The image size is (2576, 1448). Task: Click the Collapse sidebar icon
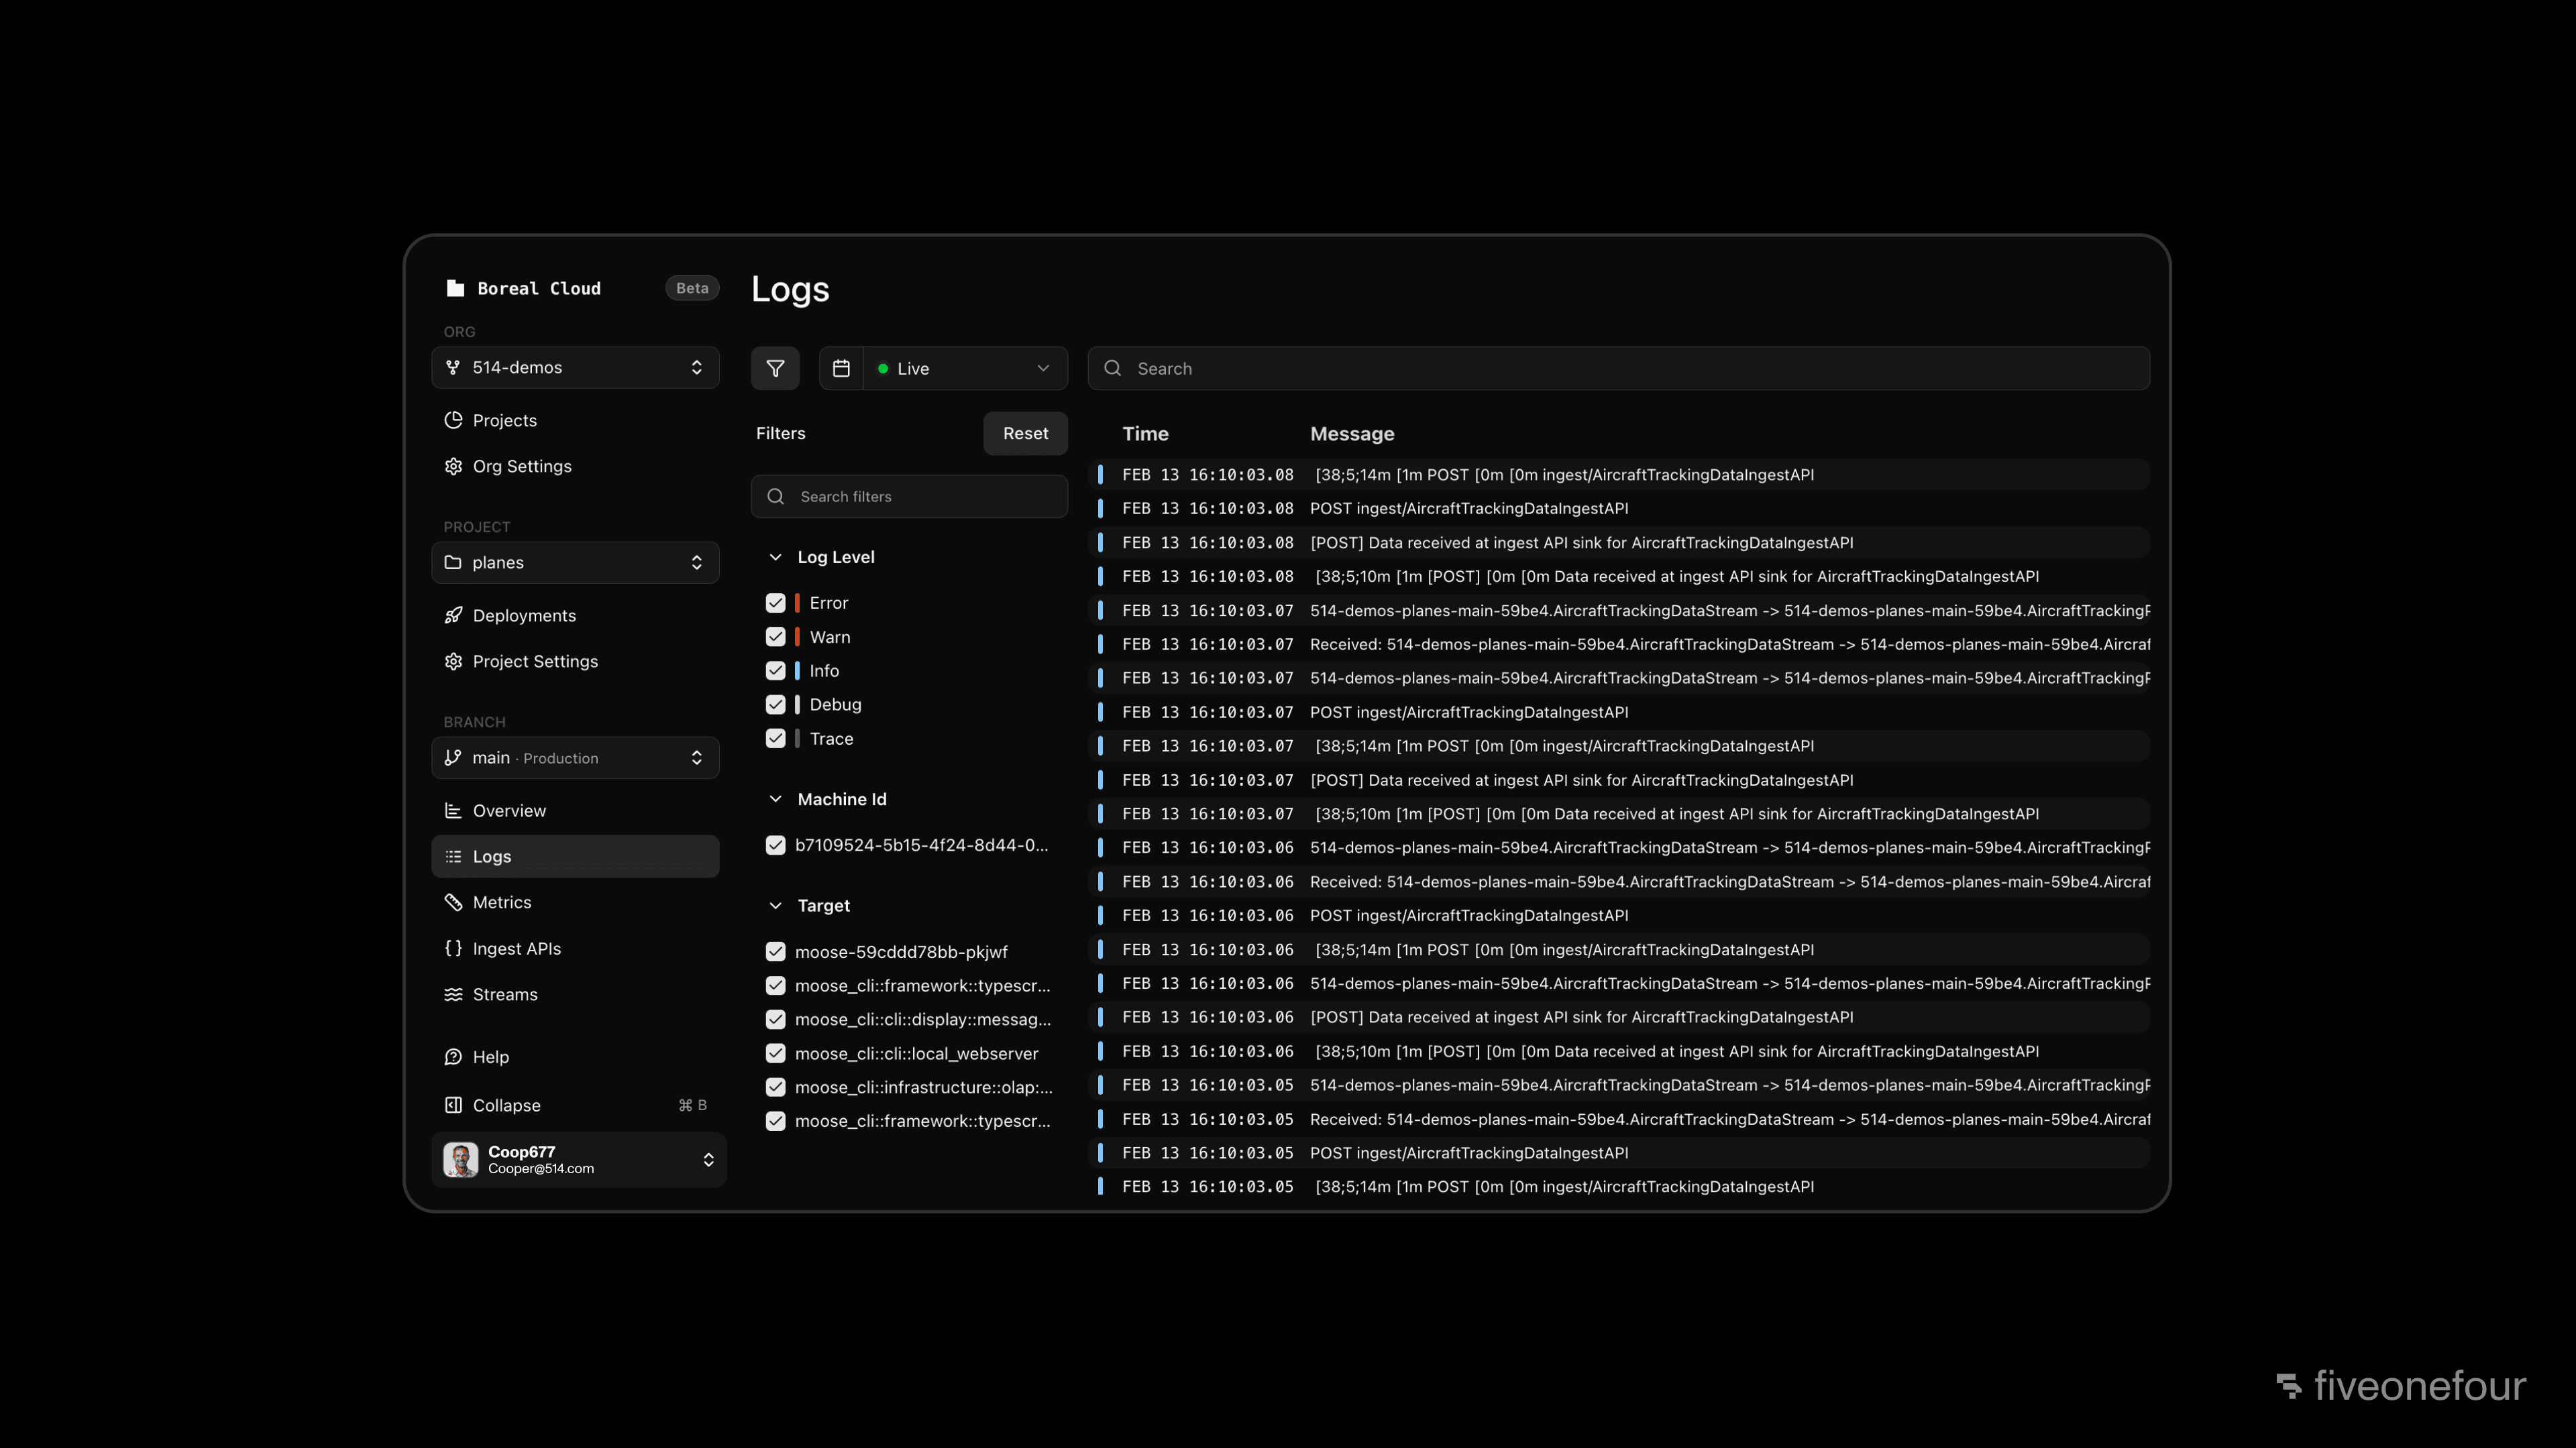tap(453, 1105)
